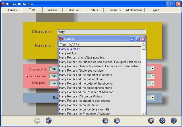Click the notebook page icon in bottom toolbar

point(151,120)
